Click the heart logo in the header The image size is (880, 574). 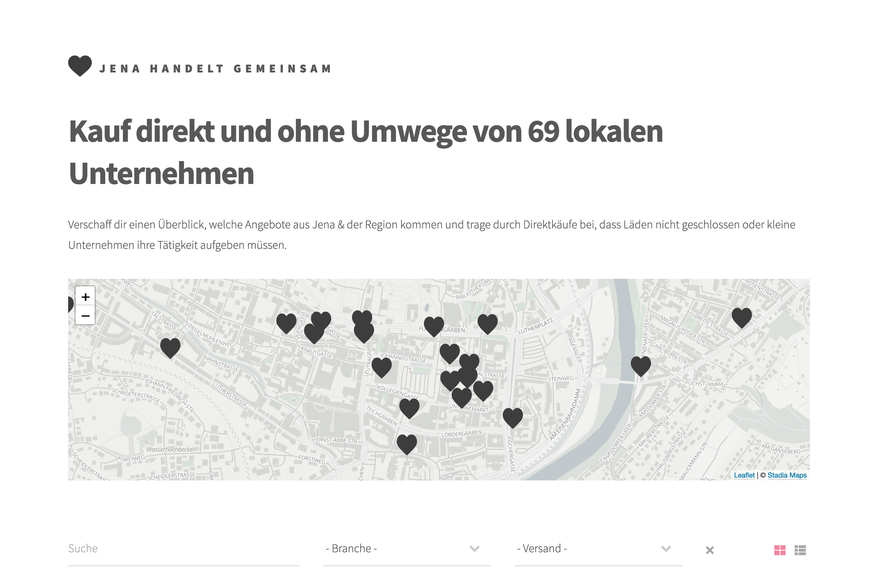80,66
